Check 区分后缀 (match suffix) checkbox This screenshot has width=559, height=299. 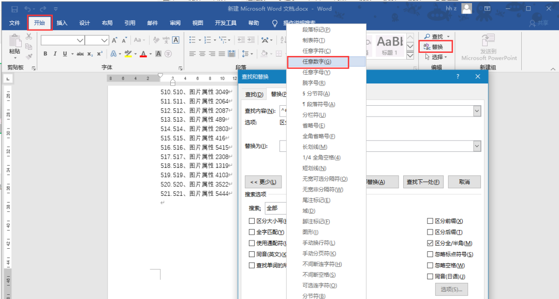point(430,232)
